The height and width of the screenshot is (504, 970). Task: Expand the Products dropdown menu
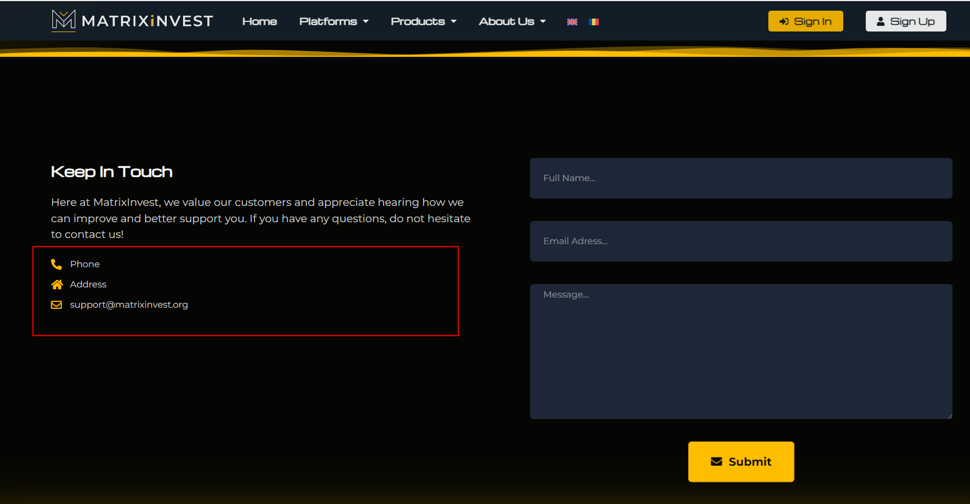[423, 21]
